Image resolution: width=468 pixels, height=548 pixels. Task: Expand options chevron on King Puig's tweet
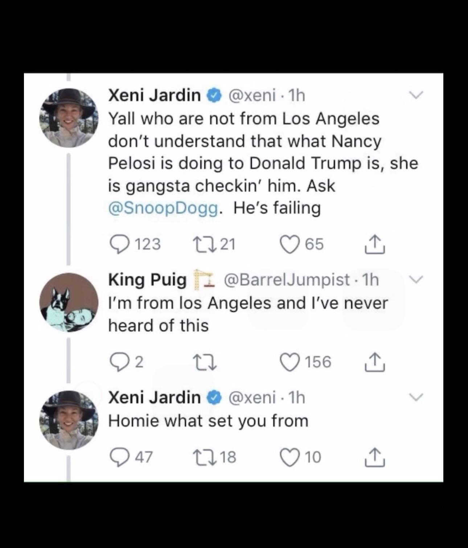[416, 279]
